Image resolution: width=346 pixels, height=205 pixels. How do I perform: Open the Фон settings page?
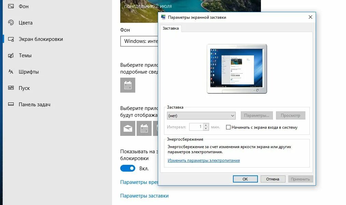(24, 6)
